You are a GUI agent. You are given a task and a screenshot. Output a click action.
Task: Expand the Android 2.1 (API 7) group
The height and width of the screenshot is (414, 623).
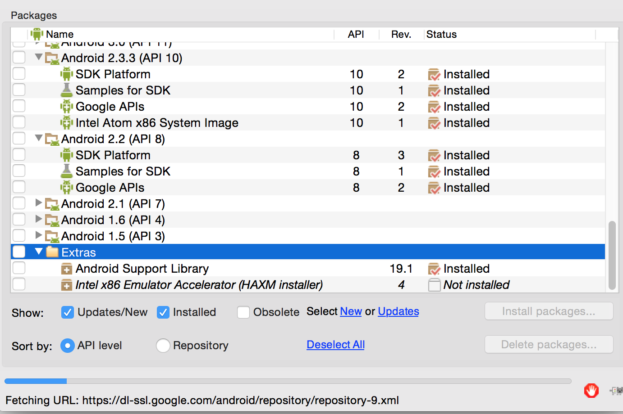point(39,203)
